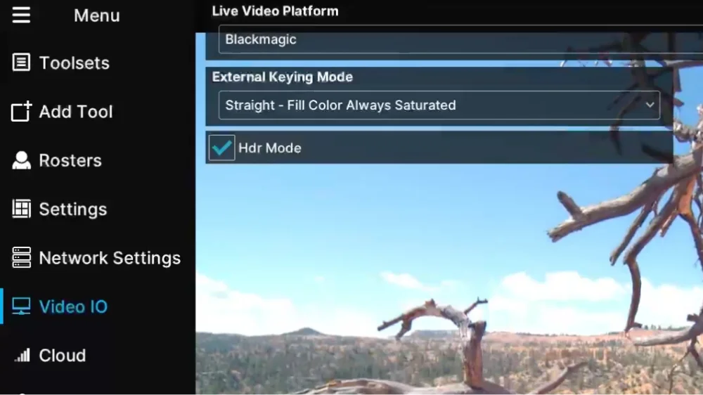Screen dimensions: 703x395
Task: Click the External Keying Mode chevron arrow
Action: click(x=650, y=105)
